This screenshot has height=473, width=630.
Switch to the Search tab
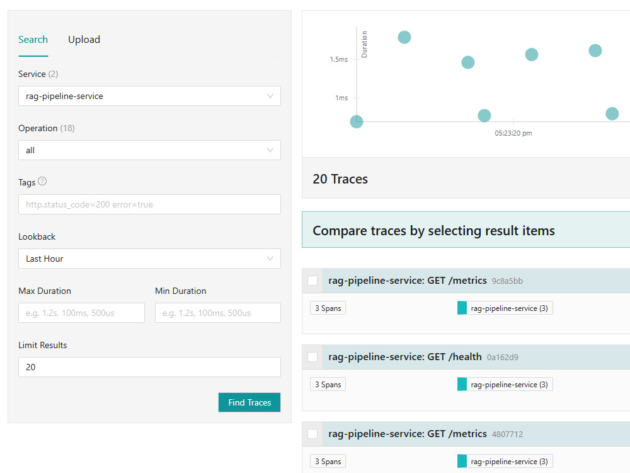click(33, 39)
